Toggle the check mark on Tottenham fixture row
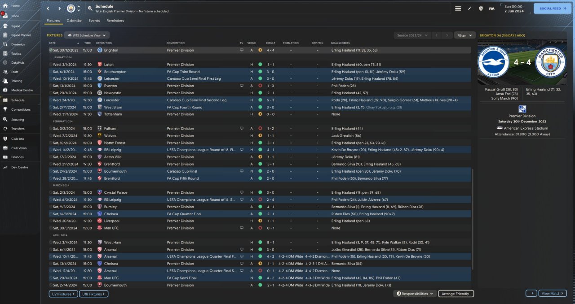575x304 pixels. click(50, 114)
